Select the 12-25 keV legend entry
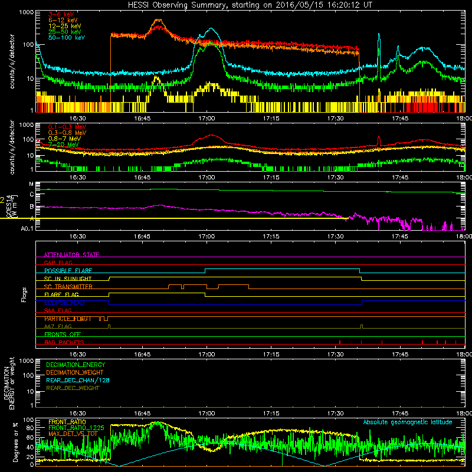Viewport: 472px width, 472px height. (65, 26)
